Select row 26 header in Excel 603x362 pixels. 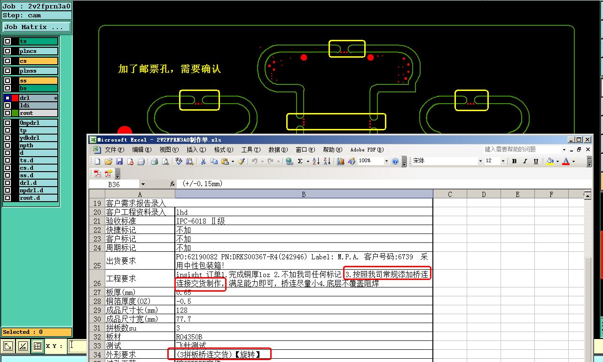click(97, 279)
